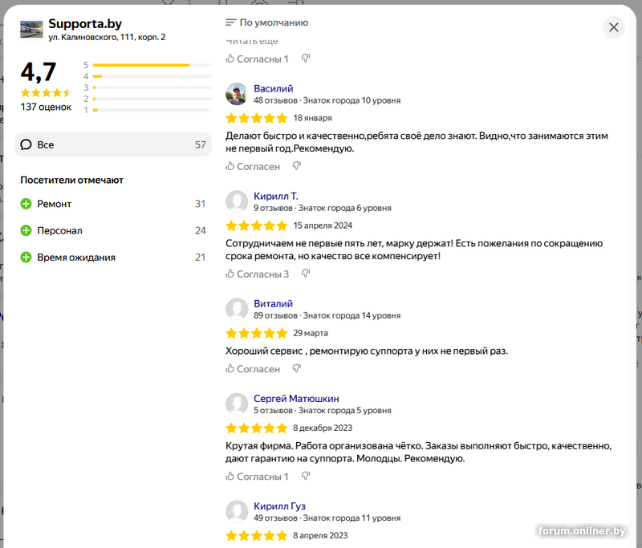Like Василий's review with thumbs-up icon

[x=230, y=166]
